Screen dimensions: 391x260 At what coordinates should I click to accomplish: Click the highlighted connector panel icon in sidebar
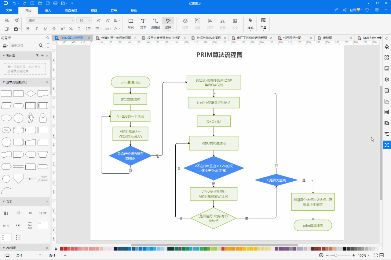point(387,145)
